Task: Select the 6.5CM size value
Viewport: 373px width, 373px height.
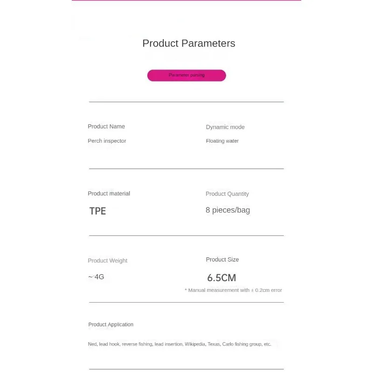Action: tap(221, 278)
